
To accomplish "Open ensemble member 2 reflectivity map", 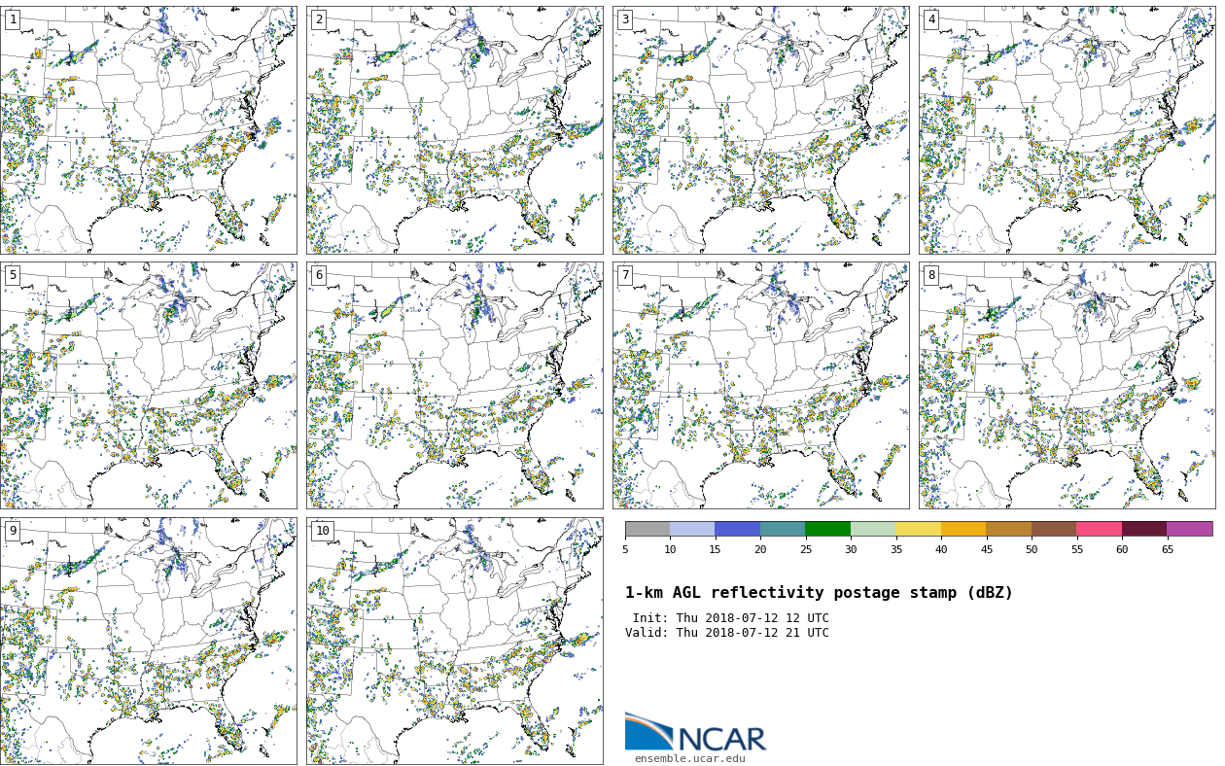I will [x=454, y=130].
